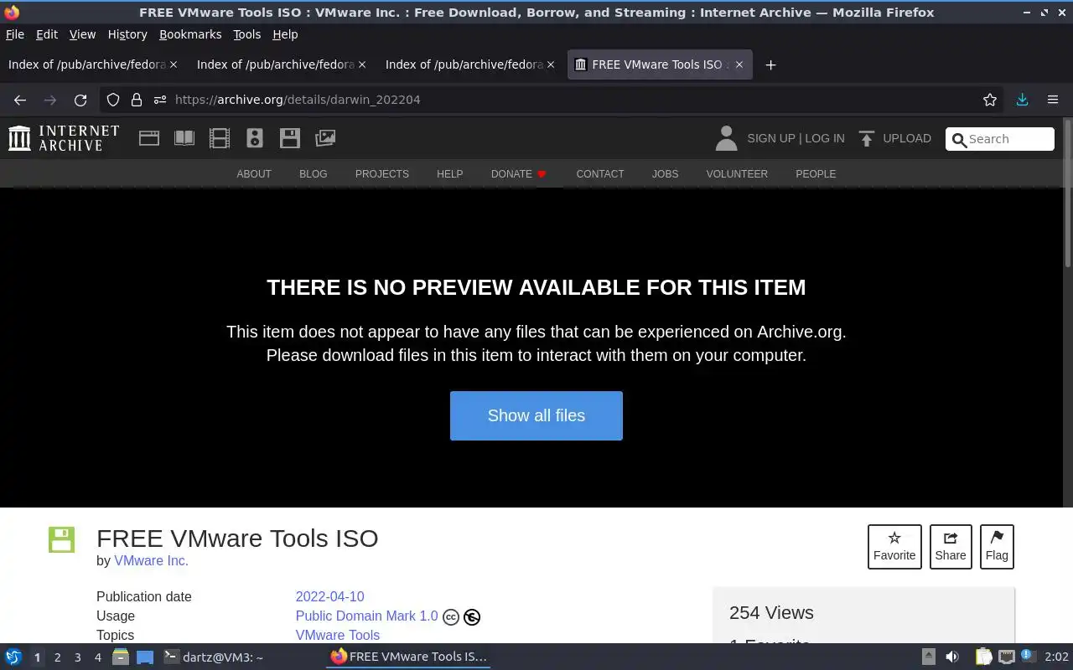Click the green software item floppy icon
Screen dimensions: 1073x670
coord(62,539)
